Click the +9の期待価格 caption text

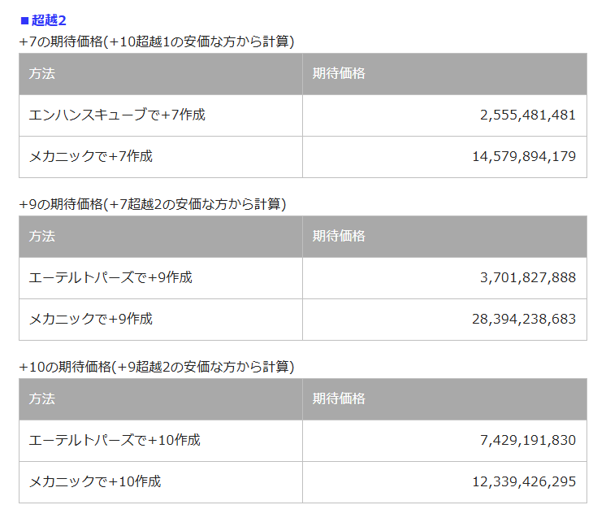tap(152, 203)
